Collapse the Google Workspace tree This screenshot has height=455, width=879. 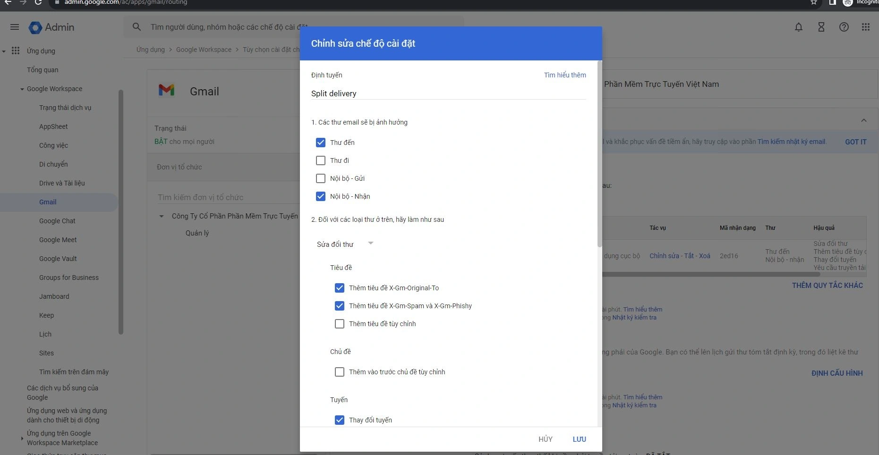[x=22, y=89]
